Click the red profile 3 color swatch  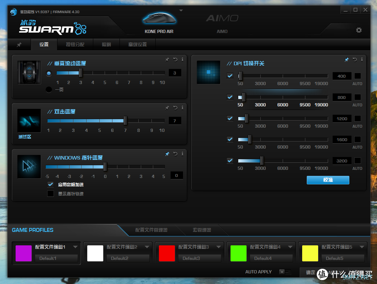tap(167, 253)
